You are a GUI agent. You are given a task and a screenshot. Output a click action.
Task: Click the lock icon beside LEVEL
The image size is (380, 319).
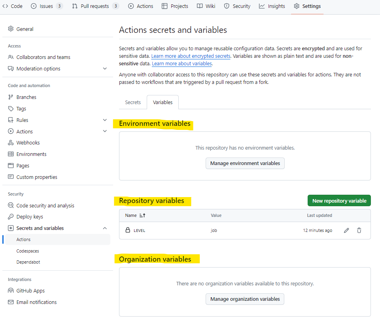128,230
